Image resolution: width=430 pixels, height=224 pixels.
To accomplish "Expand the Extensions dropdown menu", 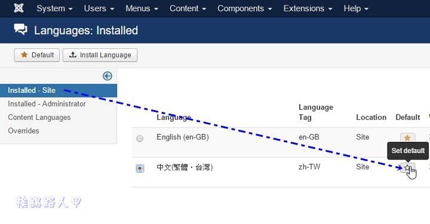I will [x=308, y=8].
